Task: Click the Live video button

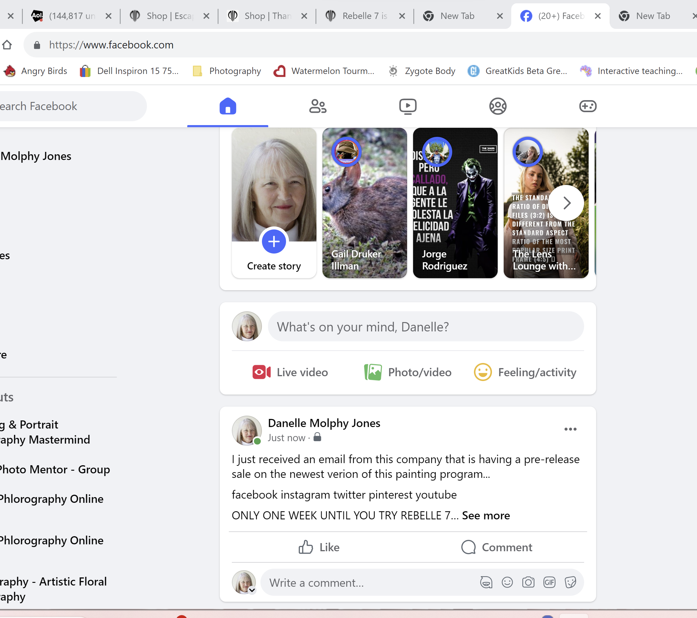Action: [290, 372]
